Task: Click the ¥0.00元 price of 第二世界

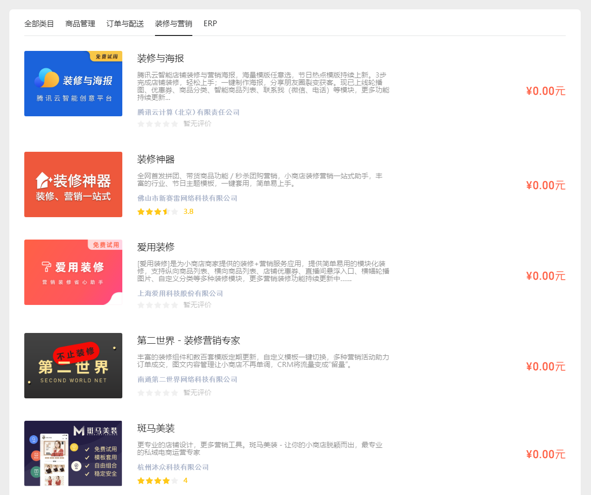Action: tap(546, 367)
